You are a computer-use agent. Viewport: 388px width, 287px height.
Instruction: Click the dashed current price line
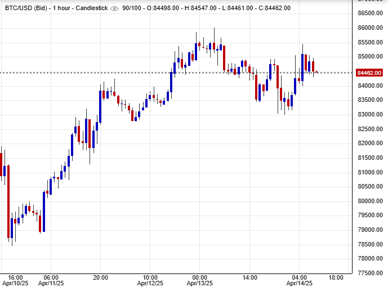click(x=169, y=73)
